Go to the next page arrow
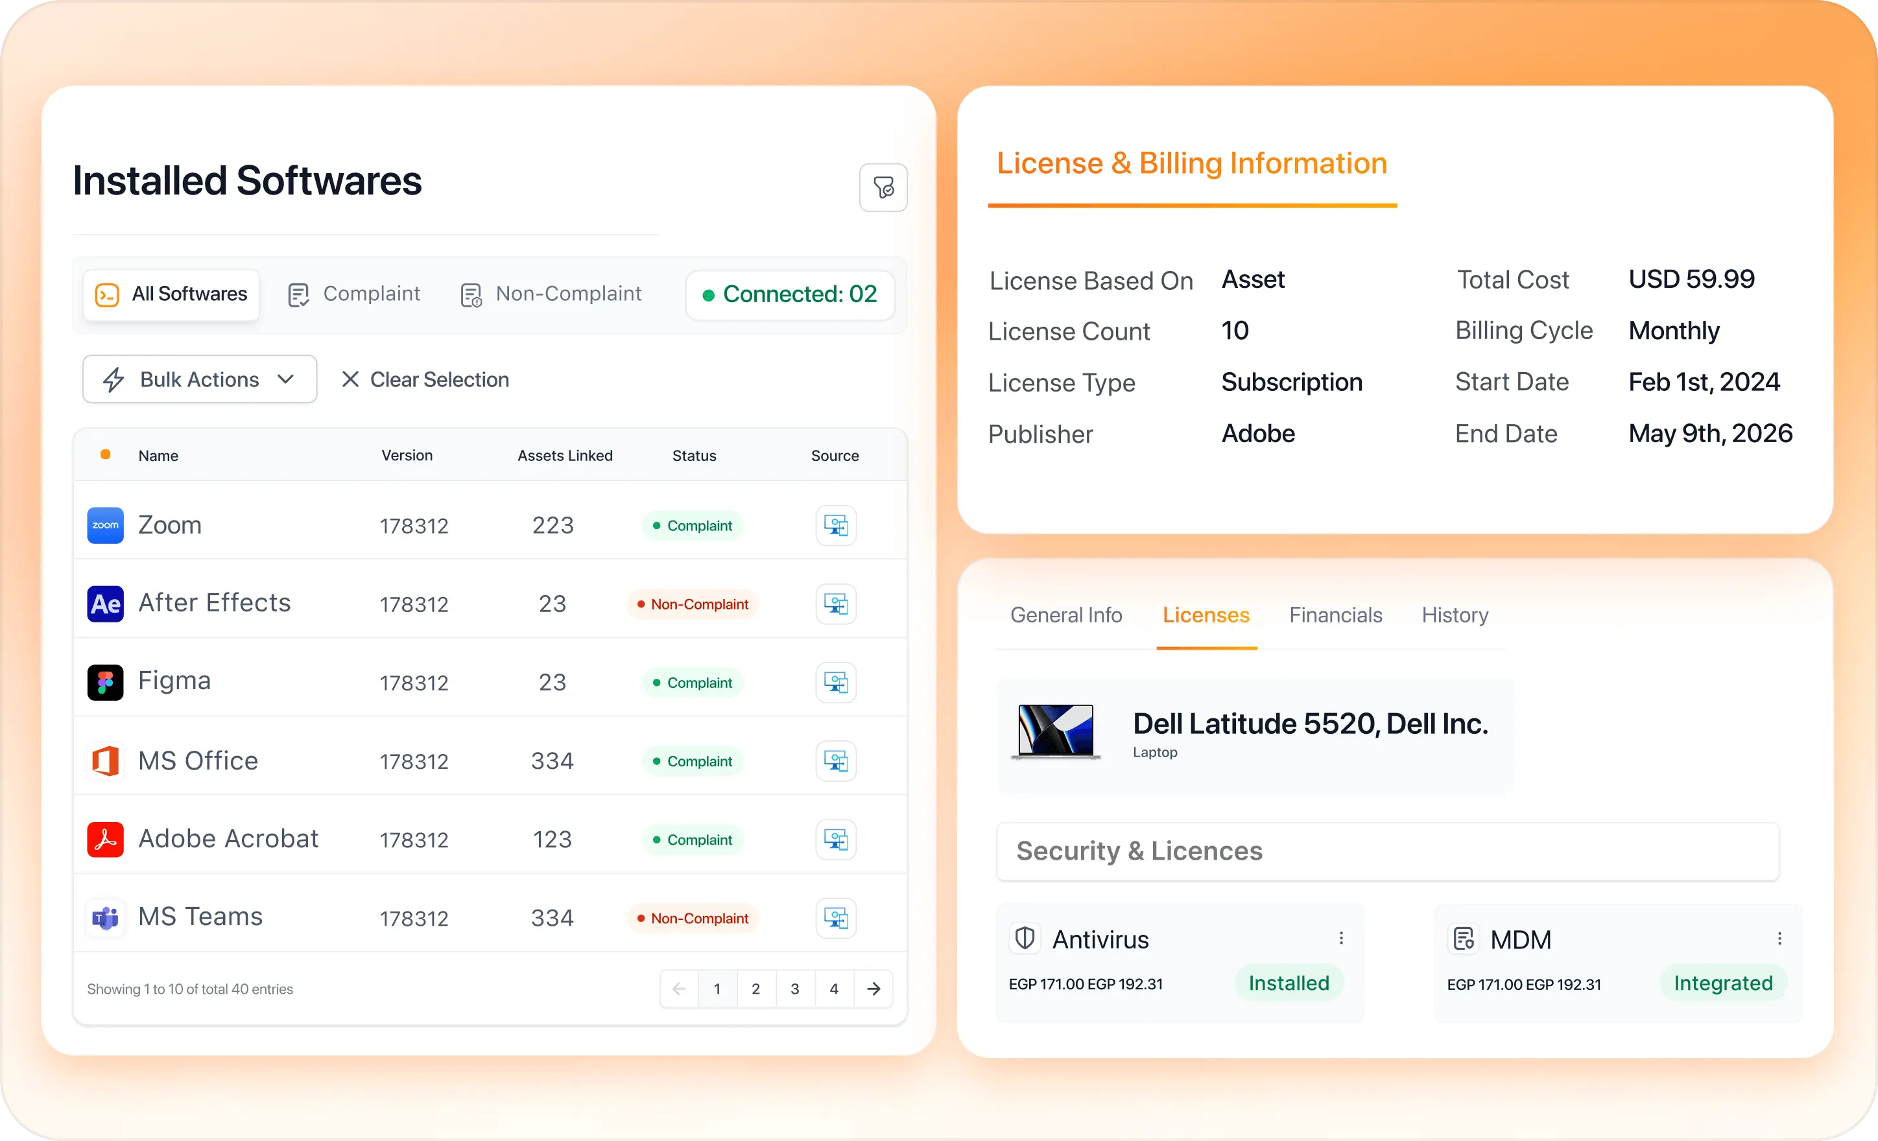 (874, 989)
